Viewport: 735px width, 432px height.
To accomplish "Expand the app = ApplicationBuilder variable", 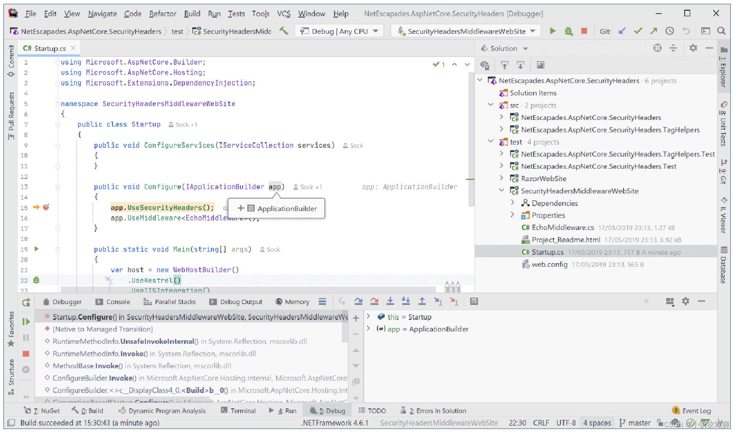I will (x=368, y=329).
